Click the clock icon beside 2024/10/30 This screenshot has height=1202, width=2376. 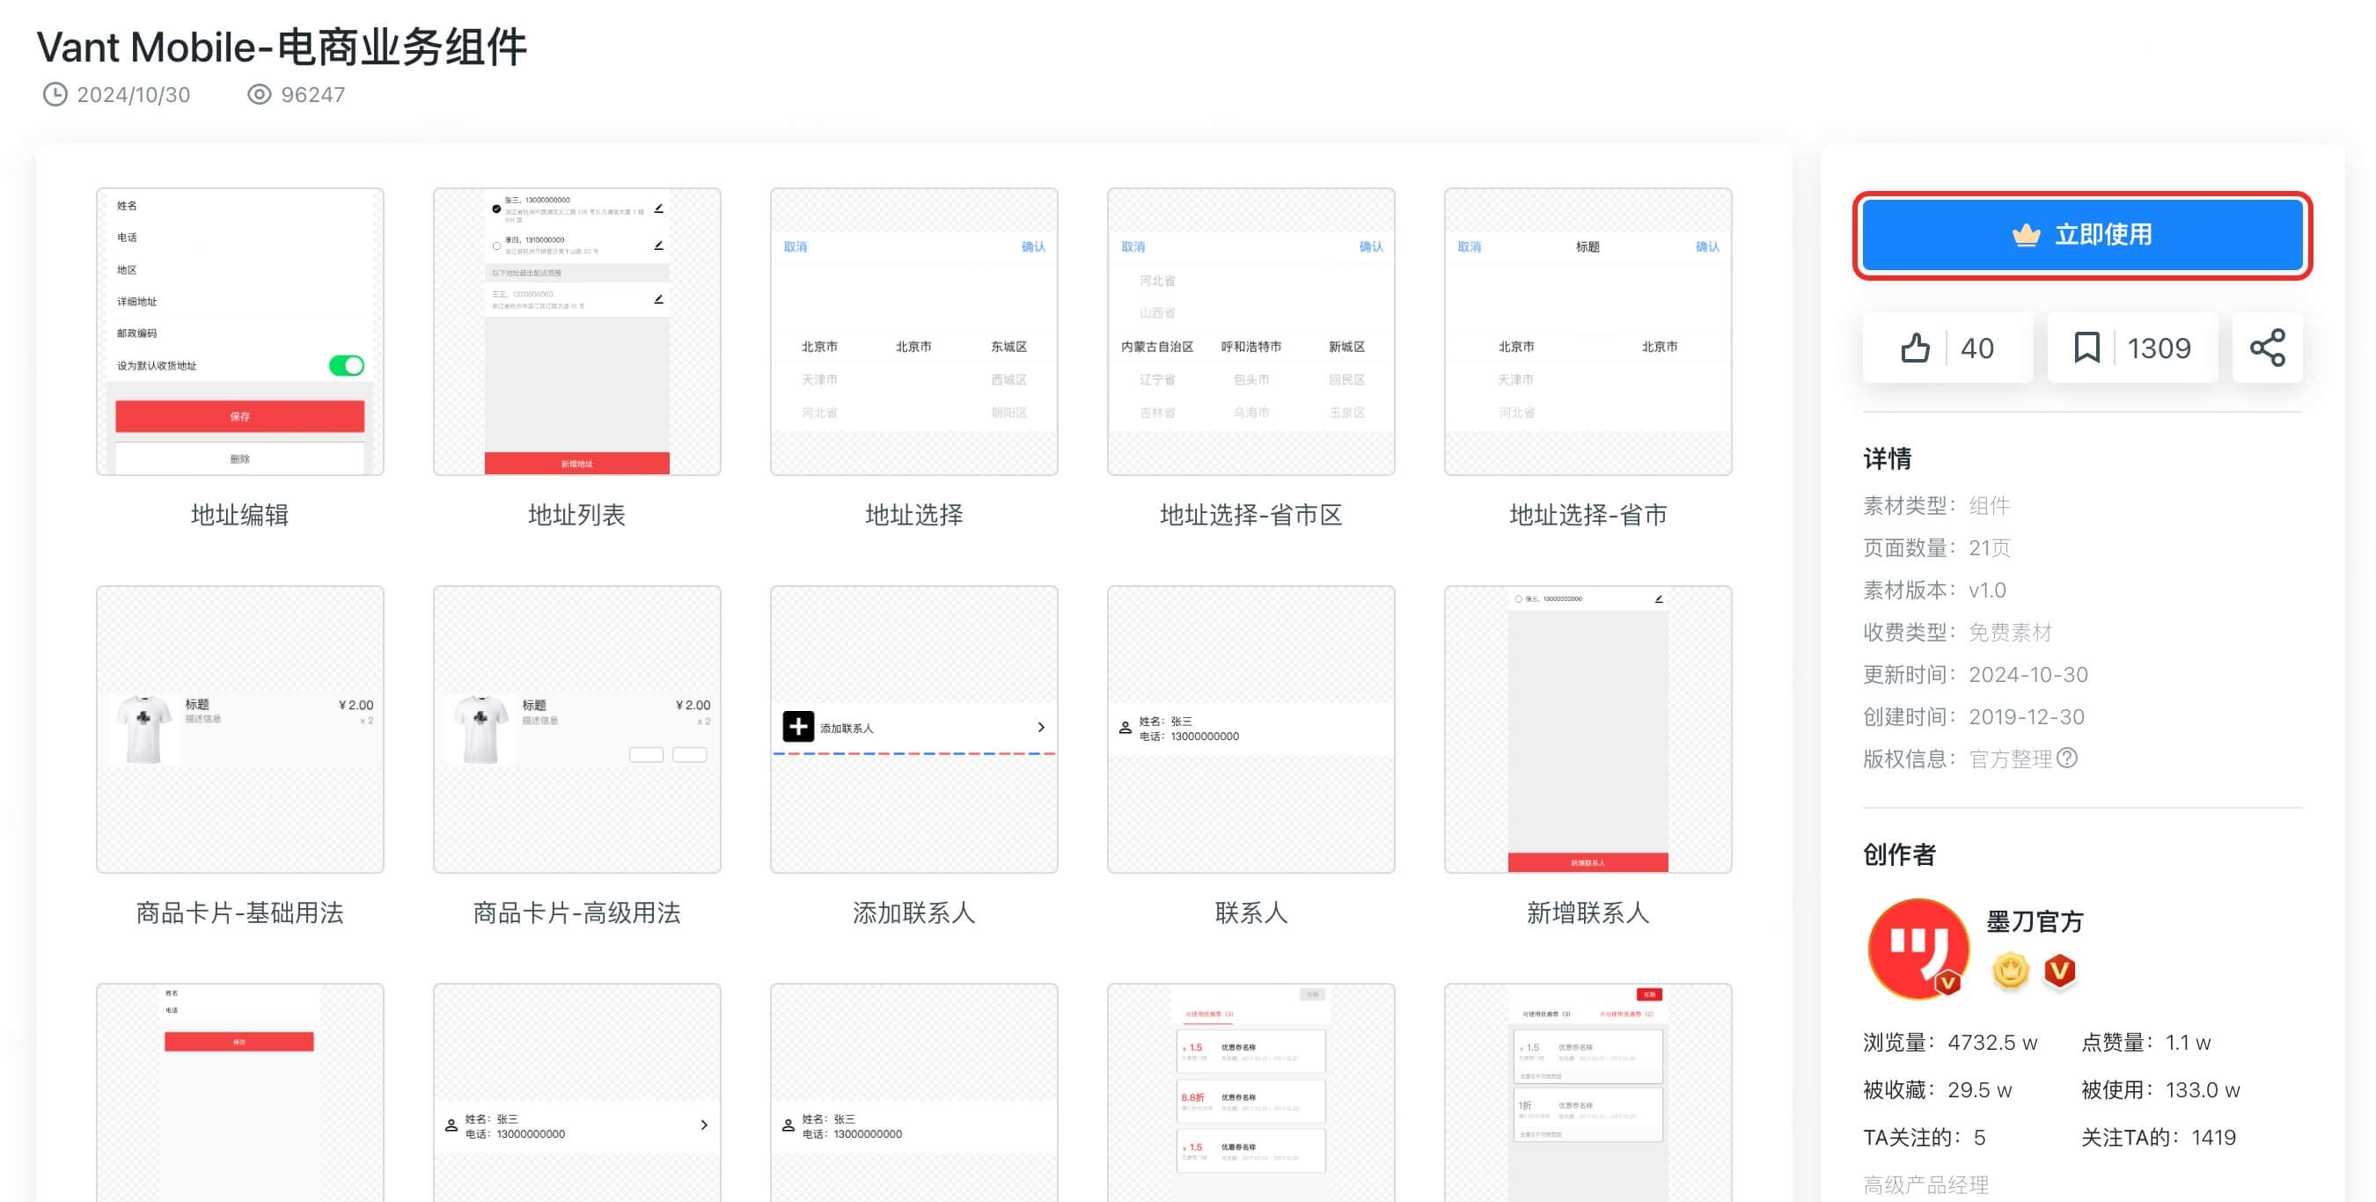click(55, 94)
